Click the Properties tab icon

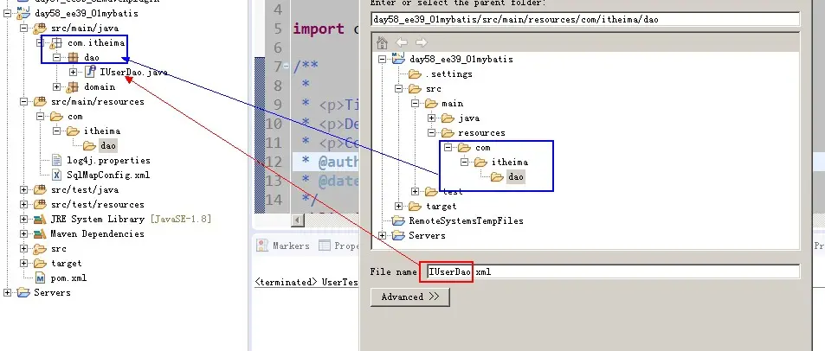pyautogui.click(x=325, y=246)
